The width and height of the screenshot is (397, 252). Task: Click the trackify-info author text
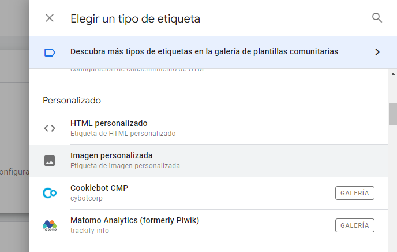[89, 231]
